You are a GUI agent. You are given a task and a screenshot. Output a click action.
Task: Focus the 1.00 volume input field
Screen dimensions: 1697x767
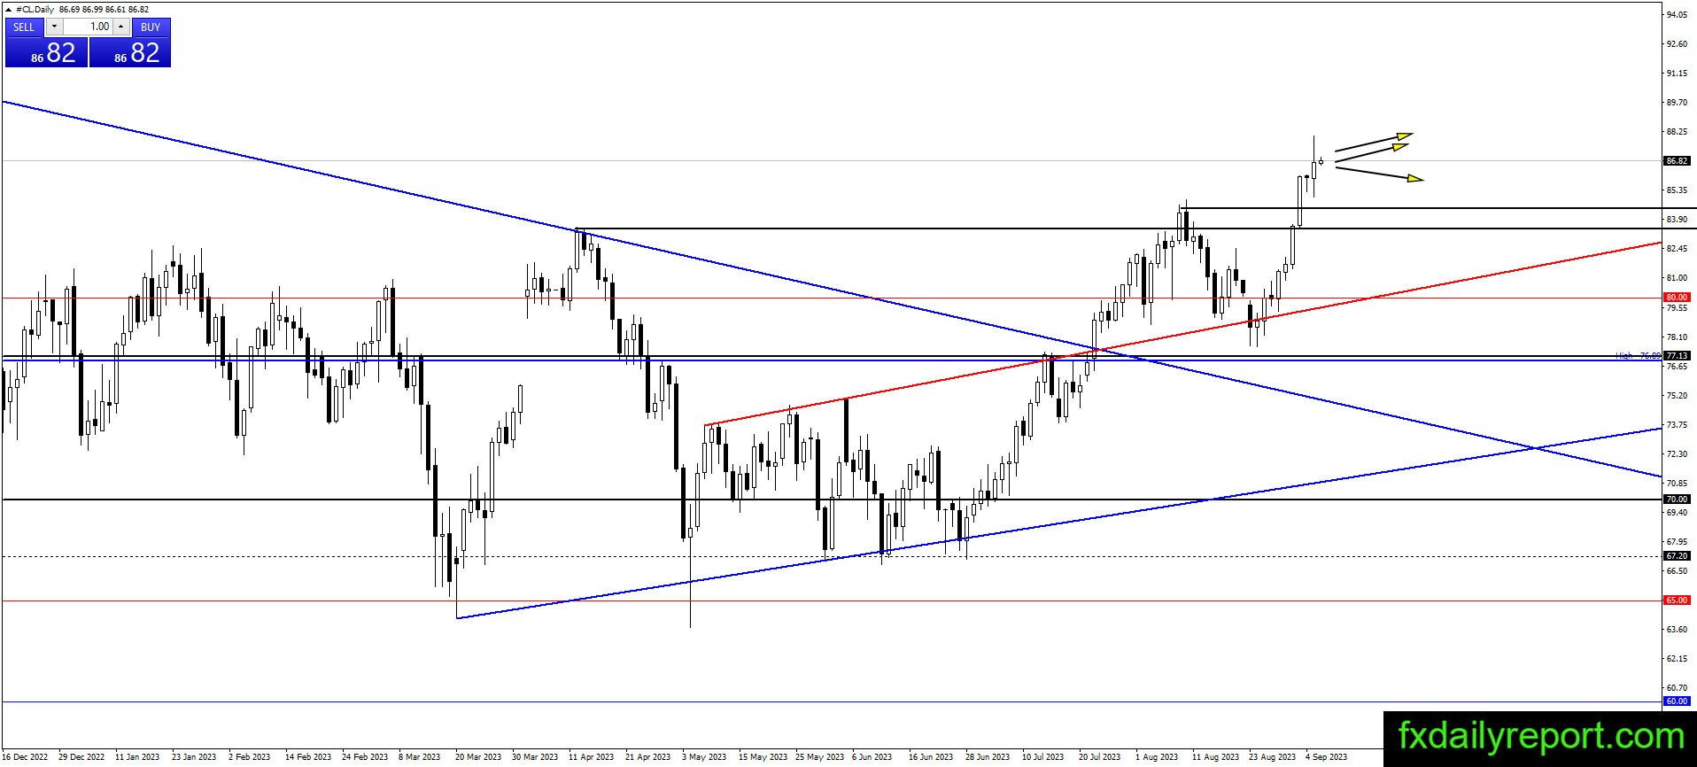(x=88, y=27)
